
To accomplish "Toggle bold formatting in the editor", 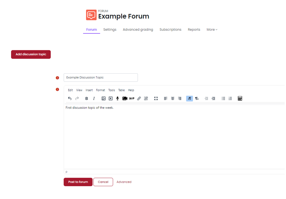I will [86, 98].
